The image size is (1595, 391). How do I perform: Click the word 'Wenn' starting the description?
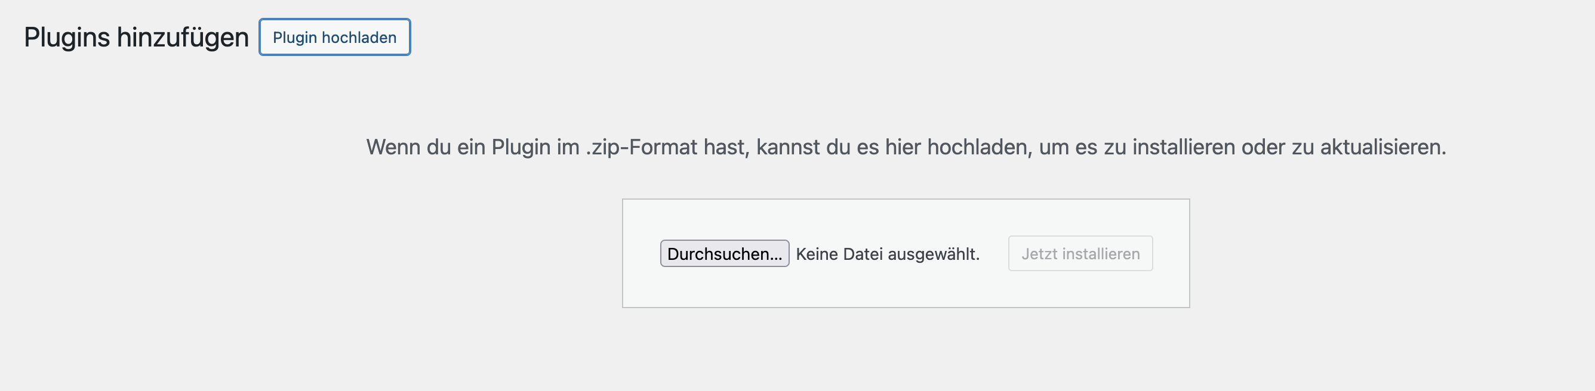[x=393, y=147]
